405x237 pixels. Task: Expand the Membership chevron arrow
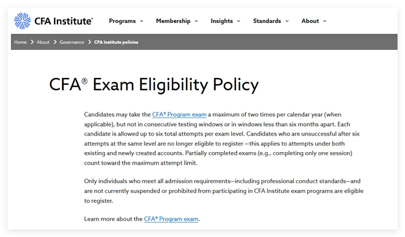(x=196, y=21)
